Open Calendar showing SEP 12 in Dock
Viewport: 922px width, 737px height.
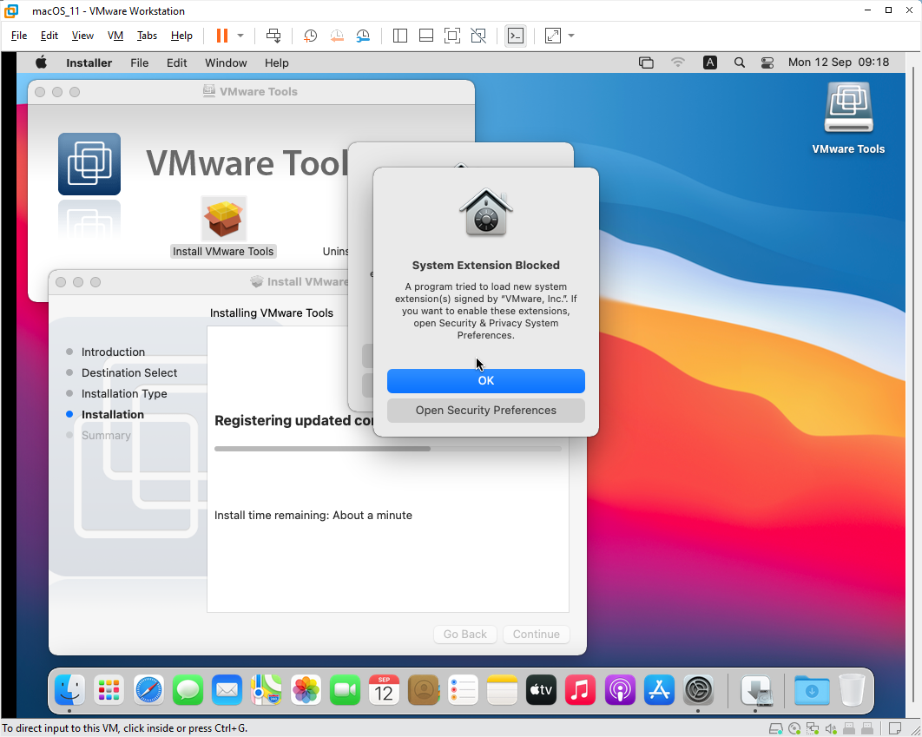click(x=384, y=690)
